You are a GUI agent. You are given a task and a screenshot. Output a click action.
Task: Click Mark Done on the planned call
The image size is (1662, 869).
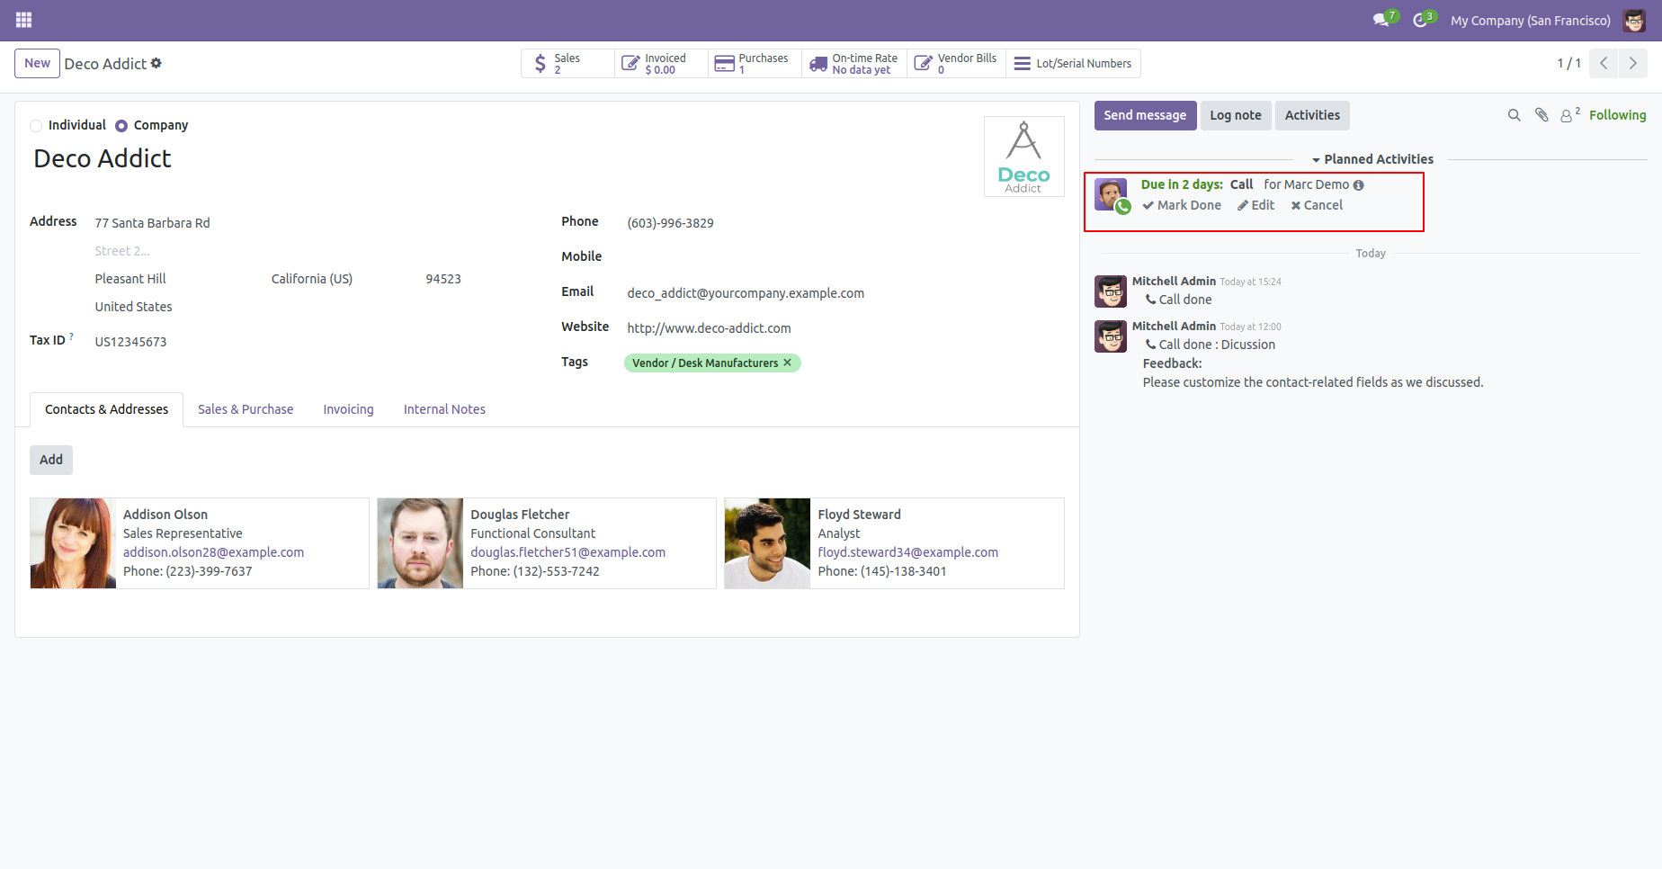(1182, 205)
